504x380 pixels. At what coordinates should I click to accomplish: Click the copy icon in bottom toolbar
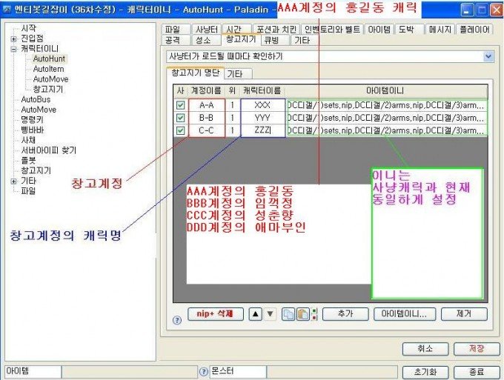(288, 314)
